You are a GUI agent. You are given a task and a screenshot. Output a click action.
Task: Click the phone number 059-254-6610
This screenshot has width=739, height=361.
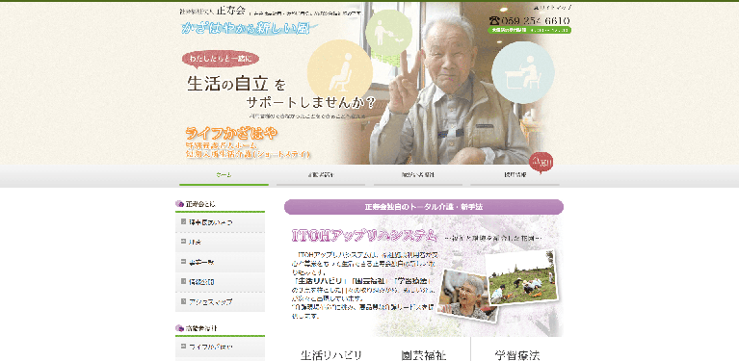pos(535,21)
